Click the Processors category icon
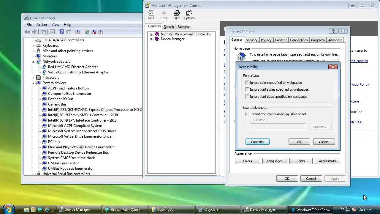Screen dimensions: 380x214 pyautogui.click(x=38, y=78)
